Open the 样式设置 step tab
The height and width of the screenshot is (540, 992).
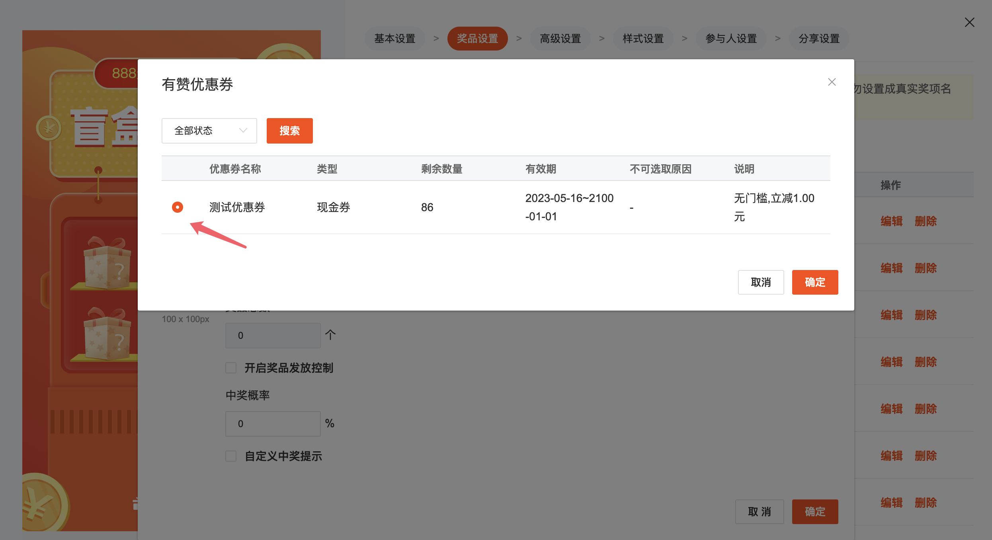click(643, 39)
